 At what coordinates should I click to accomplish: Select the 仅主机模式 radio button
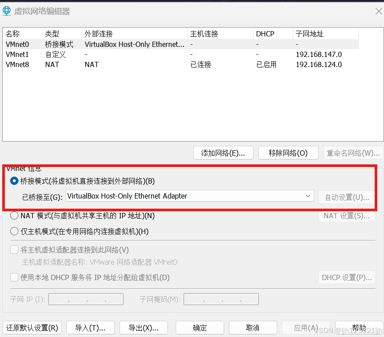click(x=14, y=231)
